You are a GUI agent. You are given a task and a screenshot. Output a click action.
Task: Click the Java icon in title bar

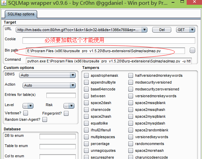coord(3,3)
